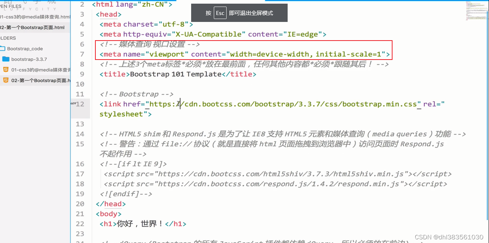This screenshot has height=243, width=489.
Task: Click the bootstrap.min.css CDN URL
Action: coord(283,104)
